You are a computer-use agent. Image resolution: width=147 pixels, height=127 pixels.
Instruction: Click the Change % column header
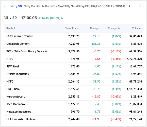click(x=114, y=28)
